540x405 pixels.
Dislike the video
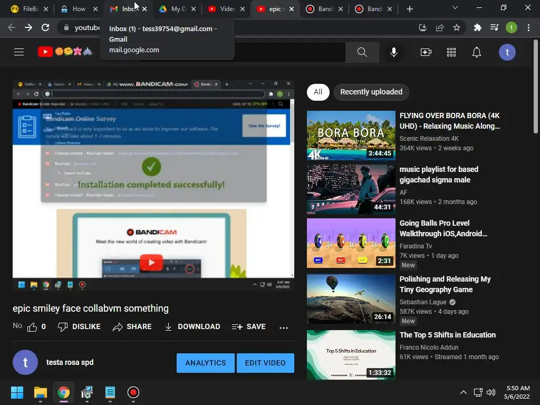[x=79, y=327]
